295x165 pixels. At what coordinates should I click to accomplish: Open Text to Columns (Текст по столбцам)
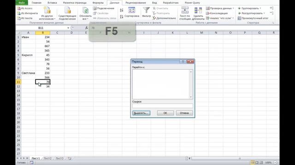(x=185, y=13)
